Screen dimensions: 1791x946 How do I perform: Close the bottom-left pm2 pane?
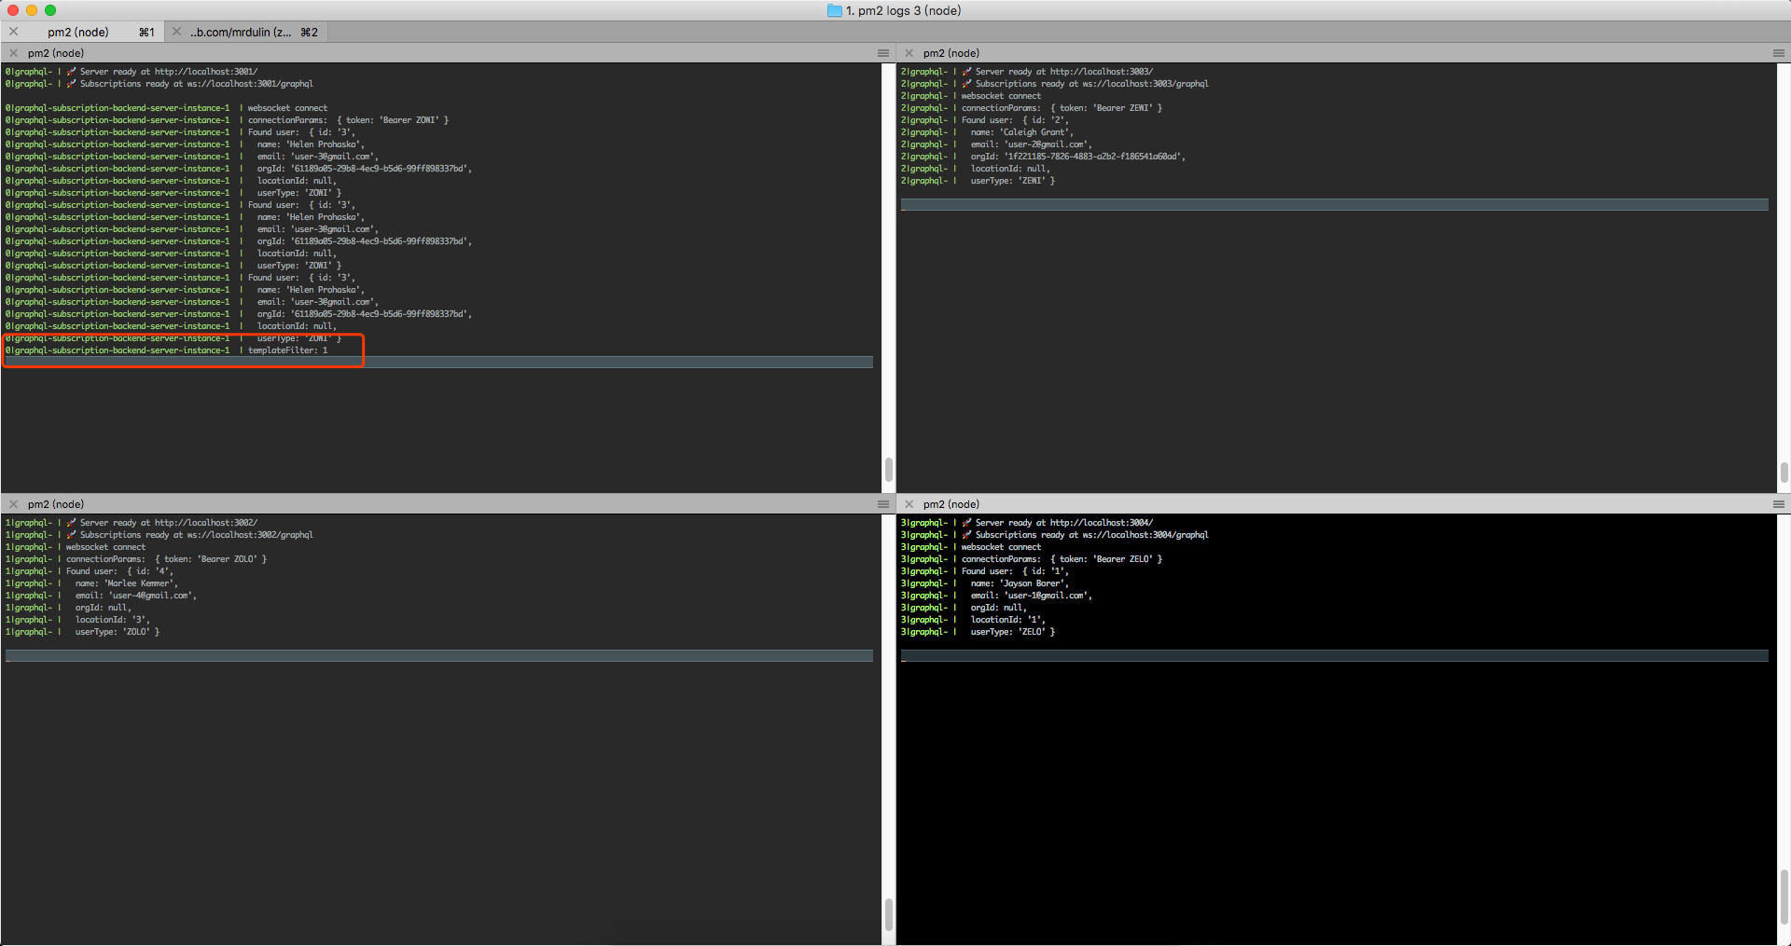tap(13, 504)
